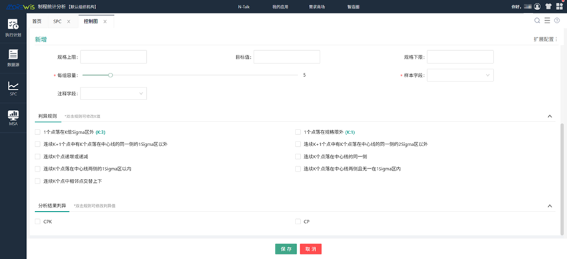Check '连续K个点递增或递减' rule
The width and height of the screenshot is (567, 259).
click(37, 157)
